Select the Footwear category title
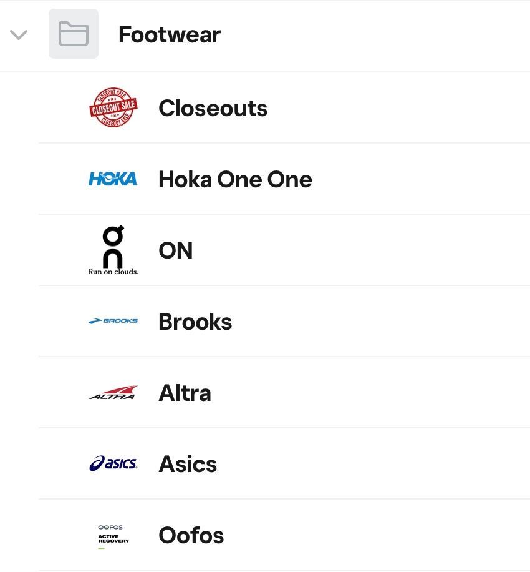The width and height of the screenshot is (530, 572). [170, 35]
